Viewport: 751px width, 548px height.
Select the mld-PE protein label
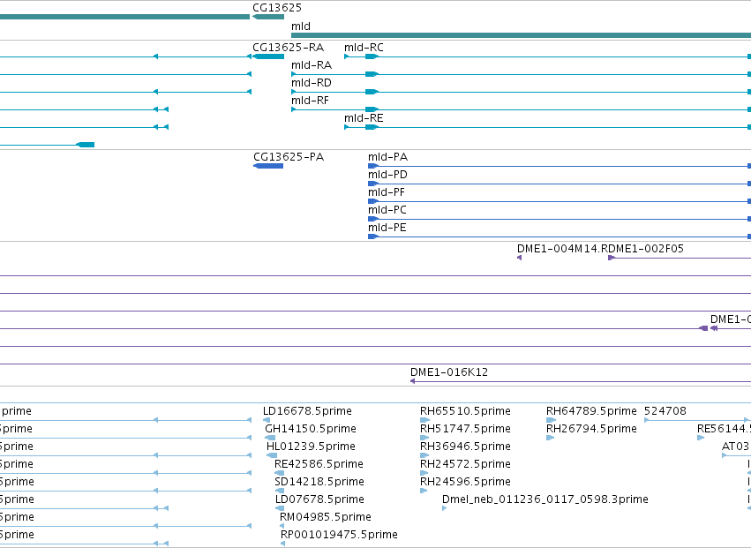pyautogui.click(x=387, y=228)
